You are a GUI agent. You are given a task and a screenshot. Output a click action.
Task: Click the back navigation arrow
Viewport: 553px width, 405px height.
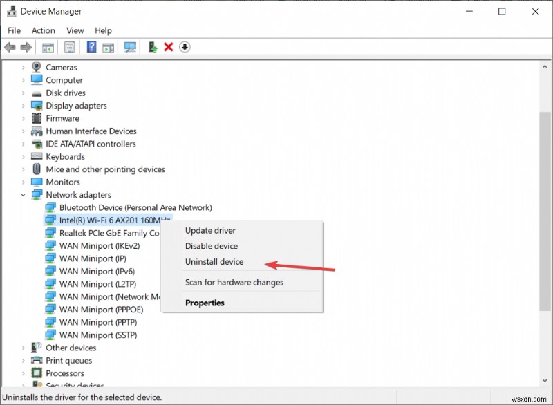click(x=10, y=47)
